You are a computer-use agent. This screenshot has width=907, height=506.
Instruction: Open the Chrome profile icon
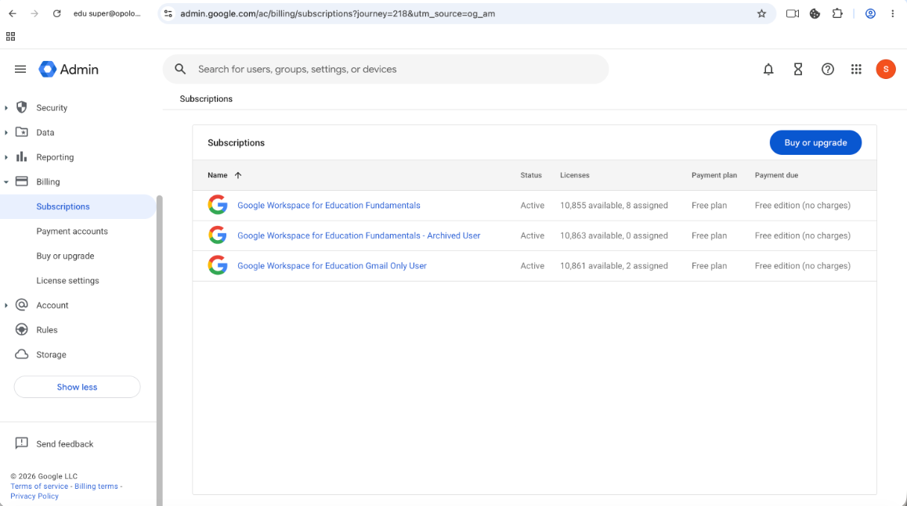pos(870,13)
